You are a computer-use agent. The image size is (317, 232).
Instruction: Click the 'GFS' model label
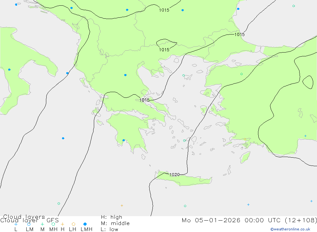click(53, 220)
